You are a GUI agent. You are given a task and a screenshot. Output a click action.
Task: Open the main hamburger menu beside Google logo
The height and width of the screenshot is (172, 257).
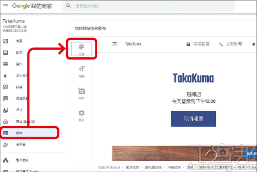pyautogui.click(x=6, y=6)
